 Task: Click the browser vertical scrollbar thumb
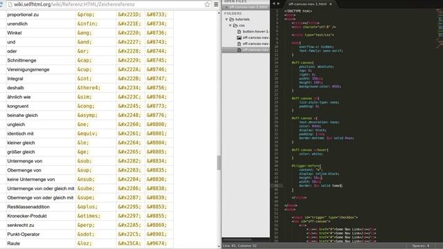tap(219, 163)
